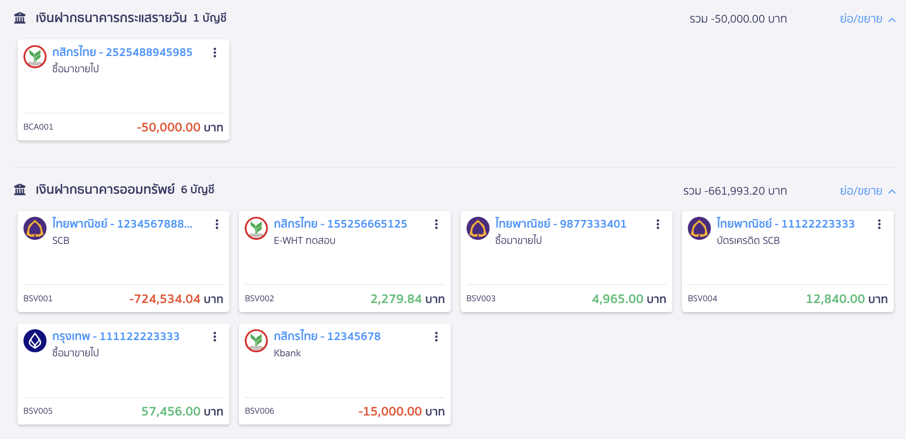Open account link กรุงเทพ - 111122223333
This screenshot has width=906, height=439.
click(116, 336)
